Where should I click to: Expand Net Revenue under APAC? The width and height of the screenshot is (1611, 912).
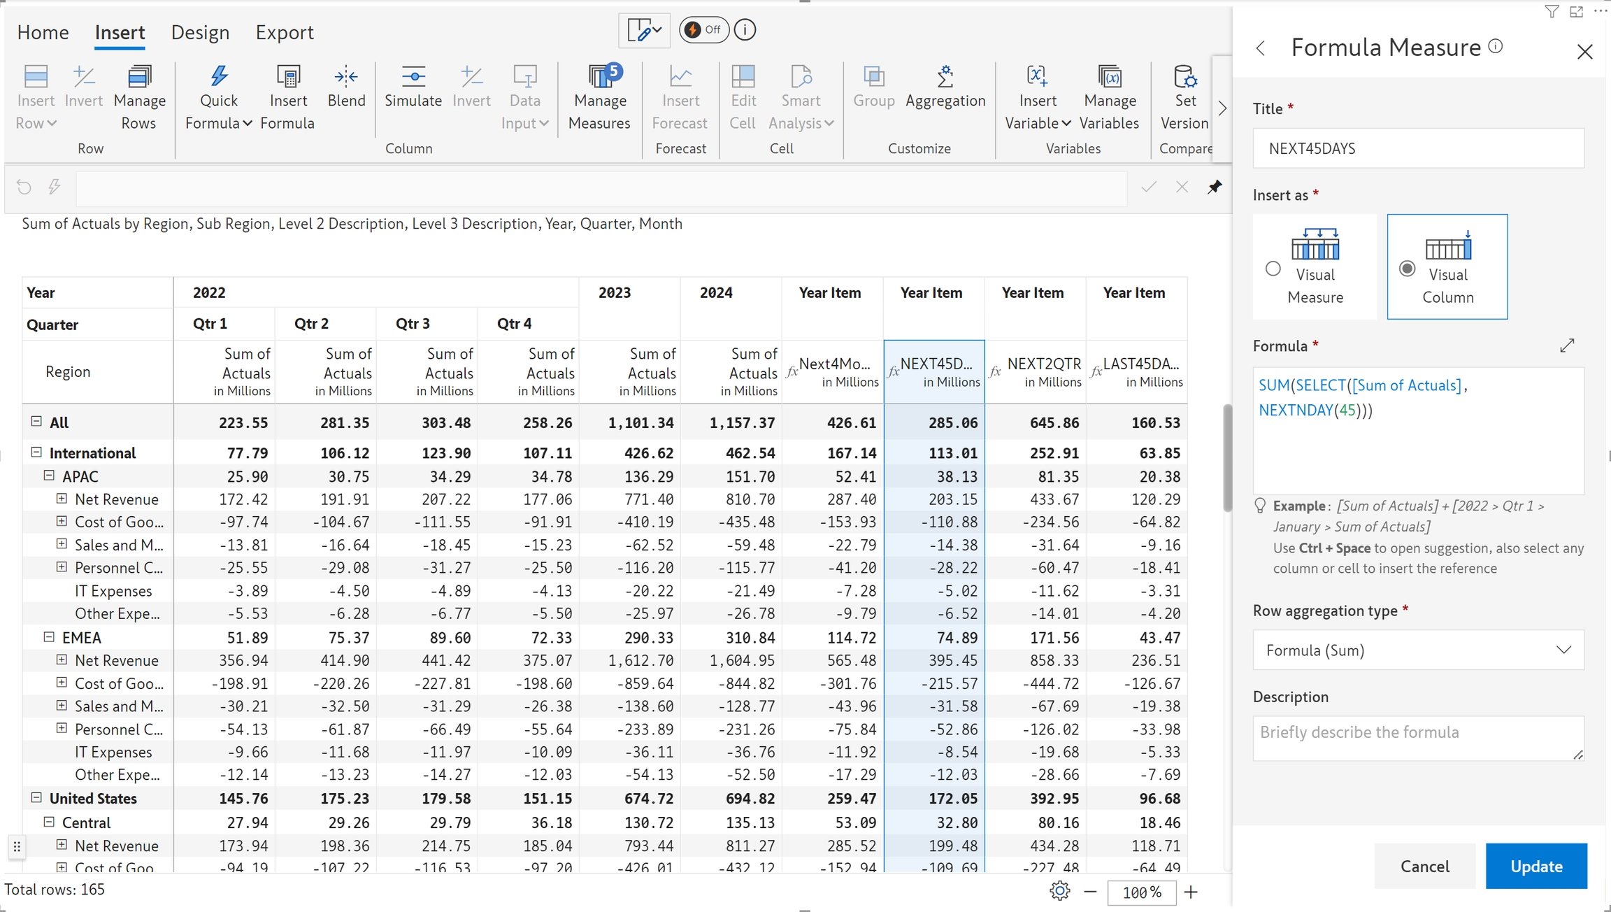coord(62,499)
